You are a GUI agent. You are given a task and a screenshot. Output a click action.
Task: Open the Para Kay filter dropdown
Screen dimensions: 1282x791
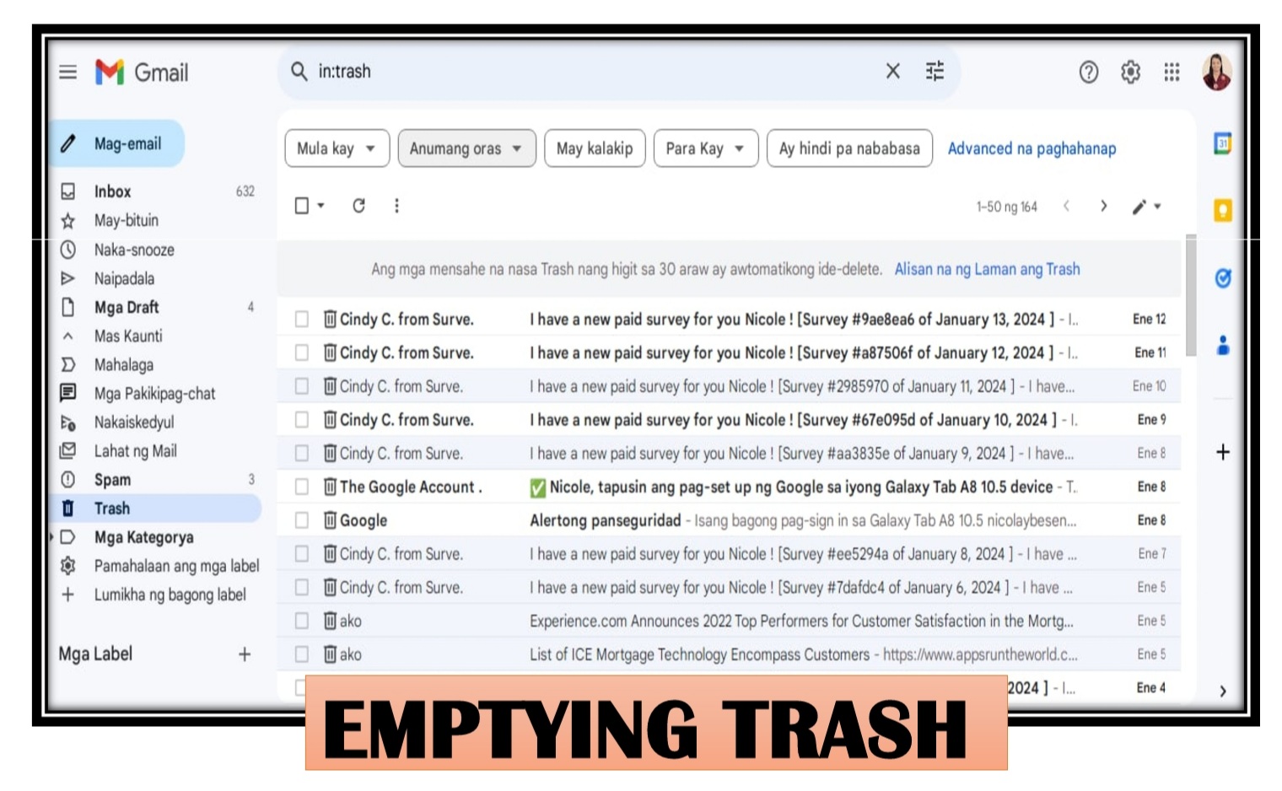click(x=706, y=148)
